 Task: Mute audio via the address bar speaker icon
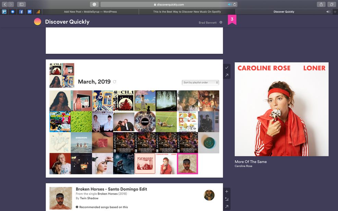tap(230, 4)
